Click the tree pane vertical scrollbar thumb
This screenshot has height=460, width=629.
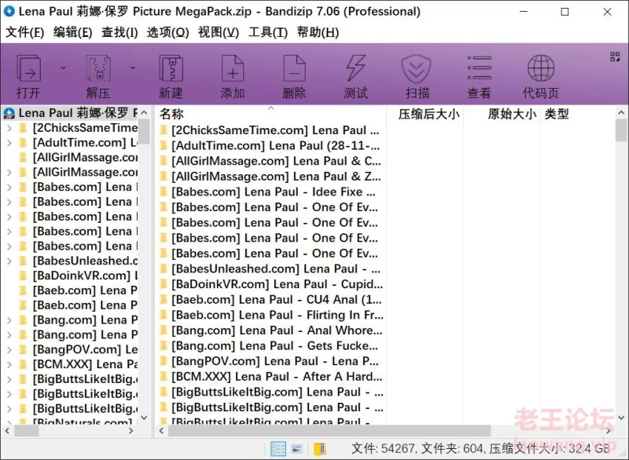(x=145, y=133)
